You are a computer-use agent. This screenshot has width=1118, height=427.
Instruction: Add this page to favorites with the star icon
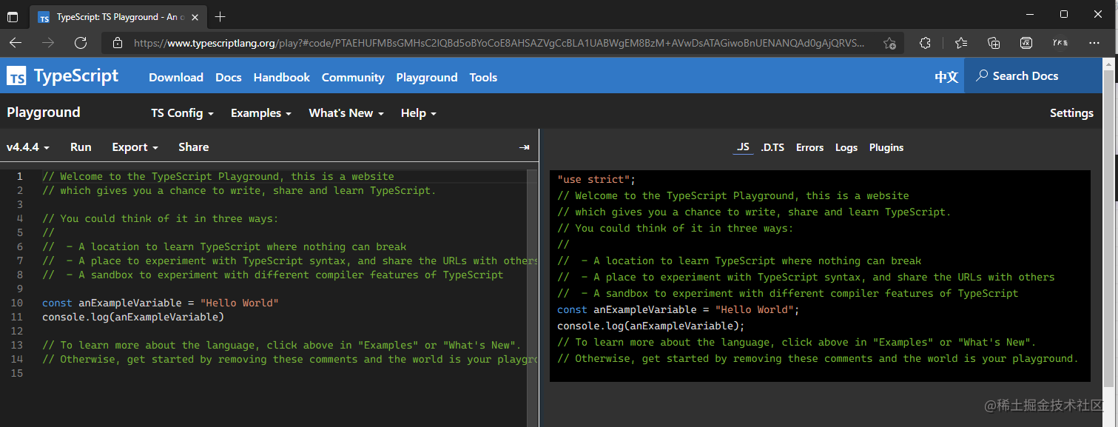(889, 43)
